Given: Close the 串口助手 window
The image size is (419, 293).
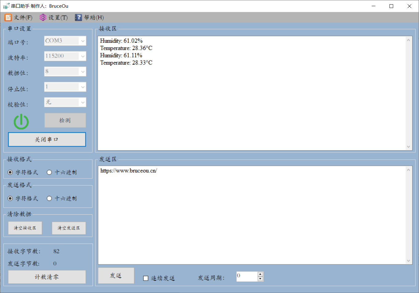Looking at the screenshot, I should click(x=409, y=6).
